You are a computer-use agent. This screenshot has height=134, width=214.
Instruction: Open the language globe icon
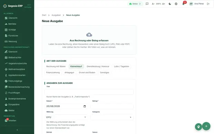coord(176,4)
